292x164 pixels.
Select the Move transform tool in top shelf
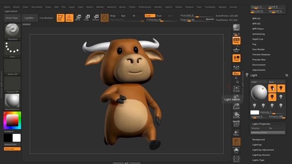(78, 18)
